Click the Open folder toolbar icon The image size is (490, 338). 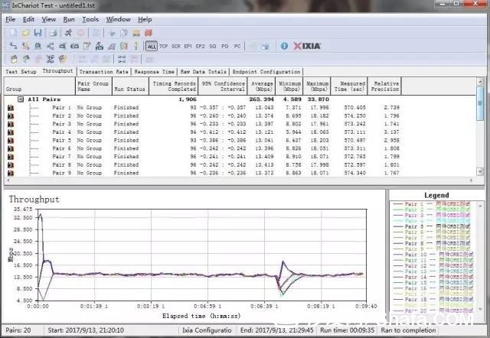[x=25, y=33]
